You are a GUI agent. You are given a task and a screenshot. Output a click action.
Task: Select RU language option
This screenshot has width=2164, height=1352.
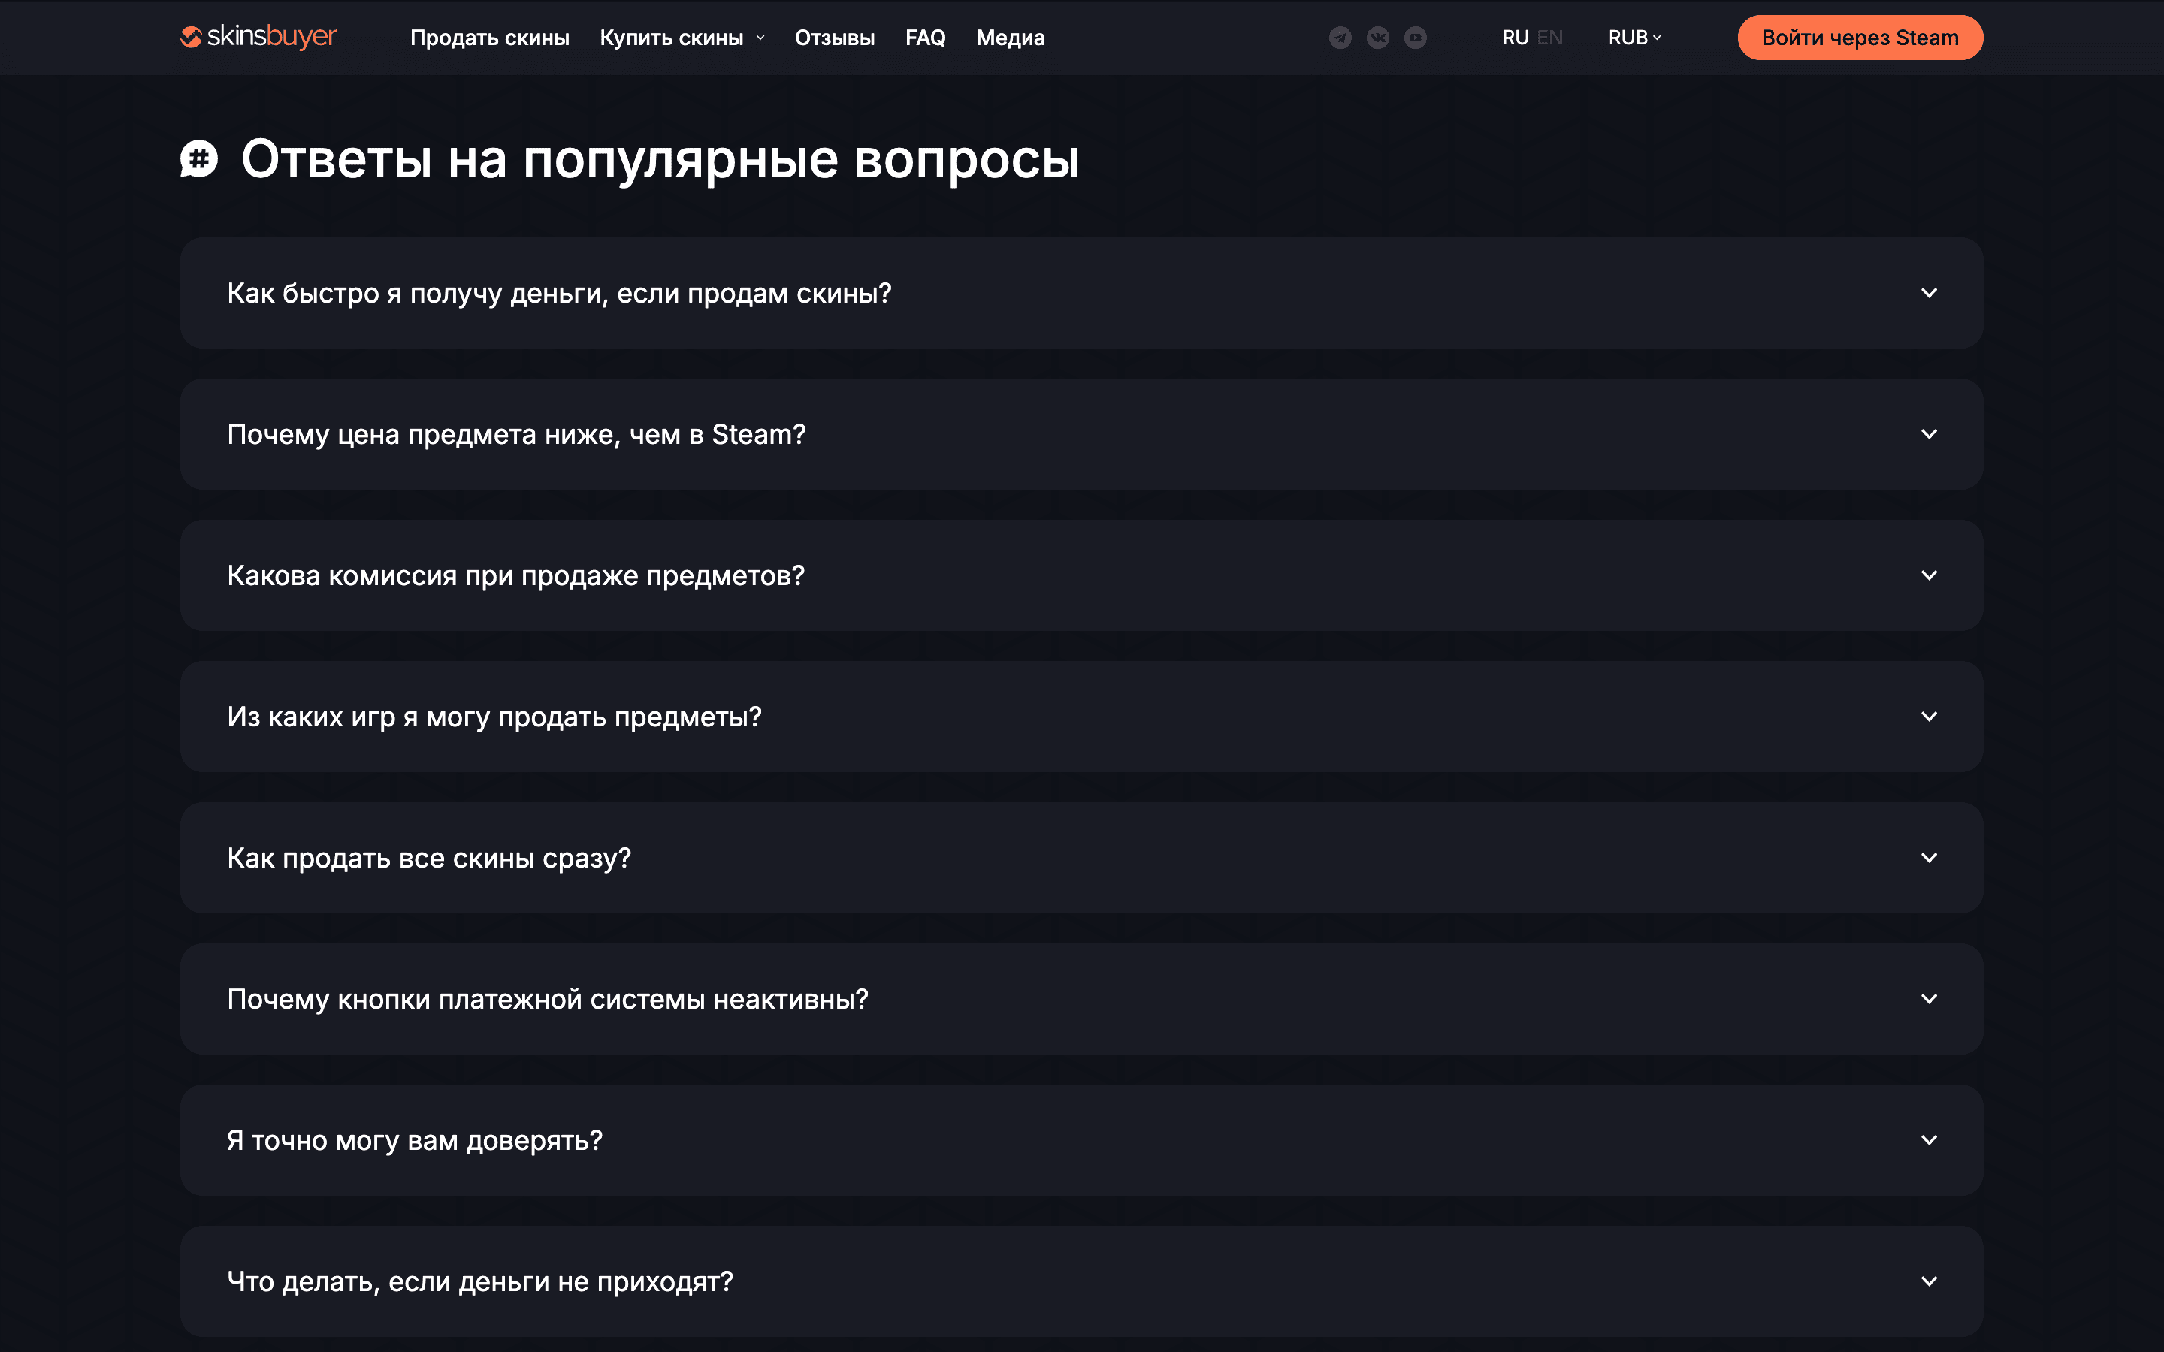point(1515,38)
